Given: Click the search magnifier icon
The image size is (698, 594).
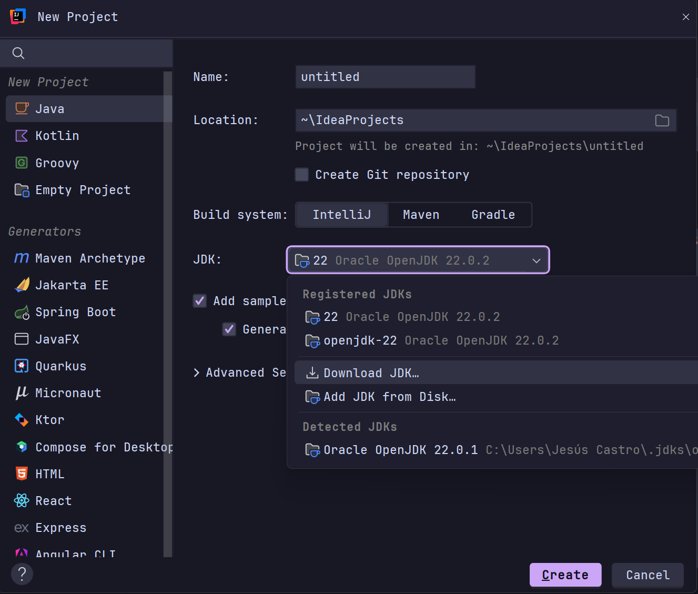Looking at the screenshot, I should pos(18,53).
